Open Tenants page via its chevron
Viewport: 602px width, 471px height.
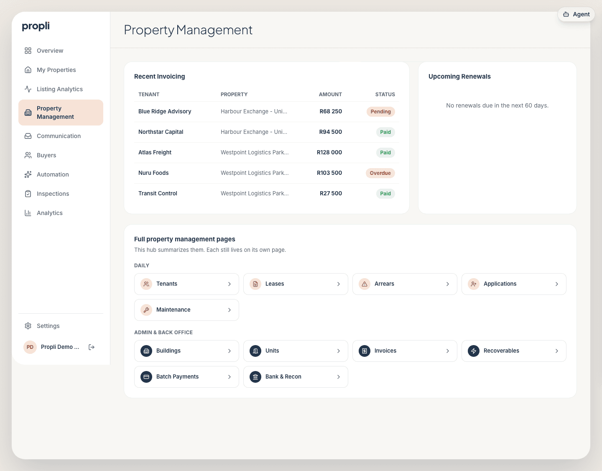(230, 284)
